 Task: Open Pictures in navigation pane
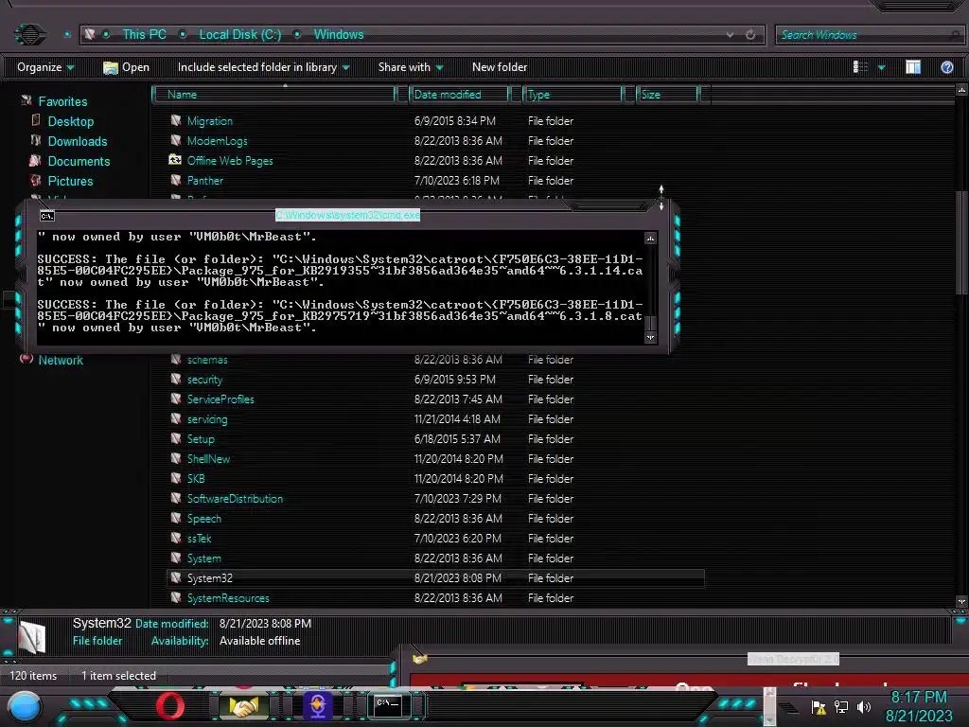pos(70,181)
